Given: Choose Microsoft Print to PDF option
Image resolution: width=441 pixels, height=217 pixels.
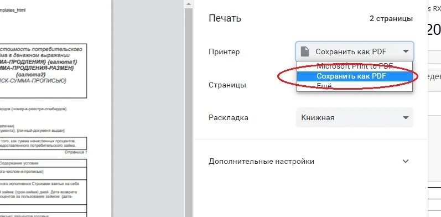Looking at the screenshot, I should pos(354,66).
